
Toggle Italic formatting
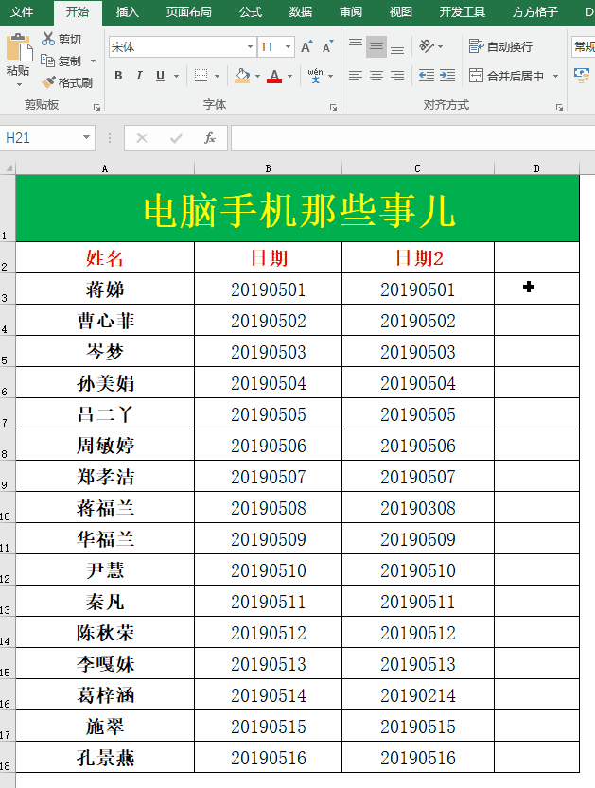point(139,76)
